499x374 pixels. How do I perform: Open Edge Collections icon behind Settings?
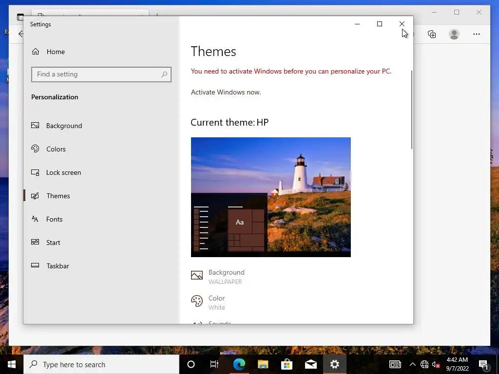coord(432,34)
